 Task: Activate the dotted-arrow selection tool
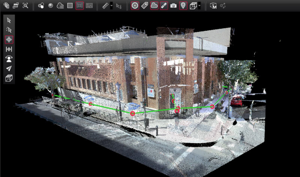click(x=9, y=30)
